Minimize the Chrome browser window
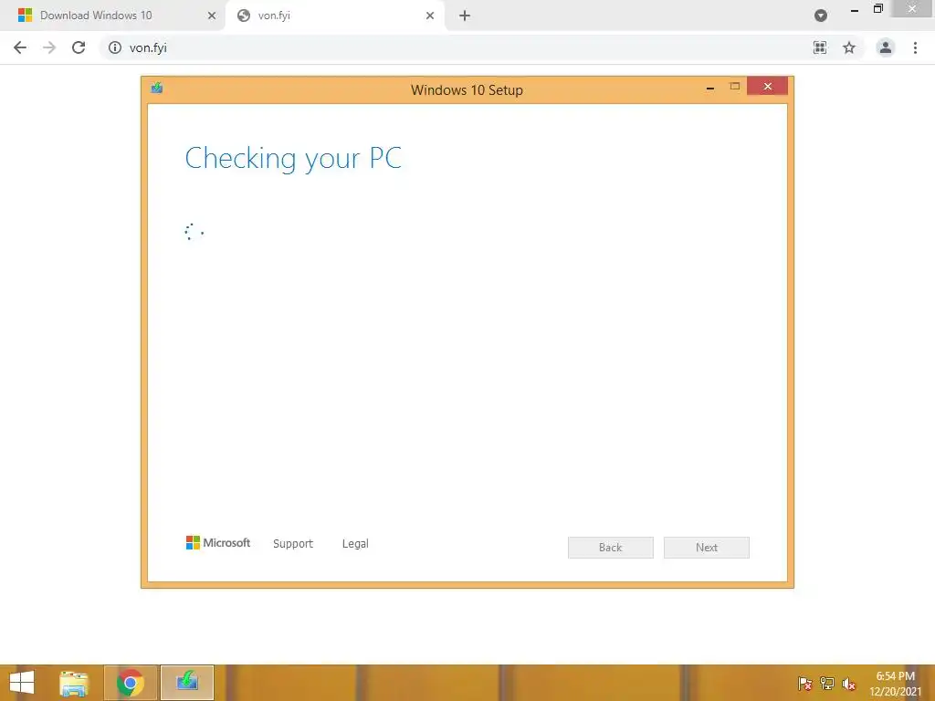The height and width of the screenshot is (701, 935). 855,9
